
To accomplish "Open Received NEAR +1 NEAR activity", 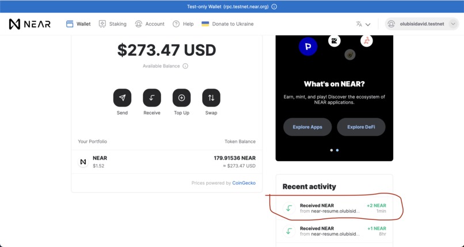I will click(334, 231).
